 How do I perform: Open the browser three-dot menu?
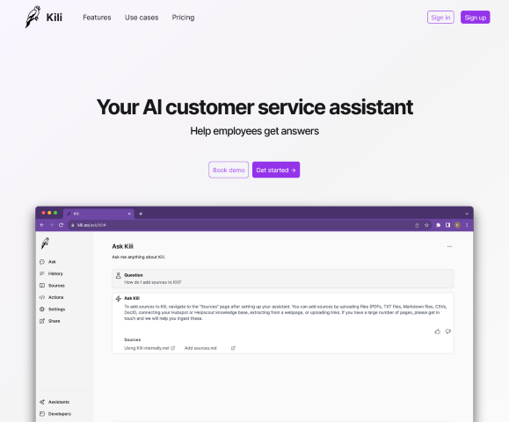coord(467,225)
